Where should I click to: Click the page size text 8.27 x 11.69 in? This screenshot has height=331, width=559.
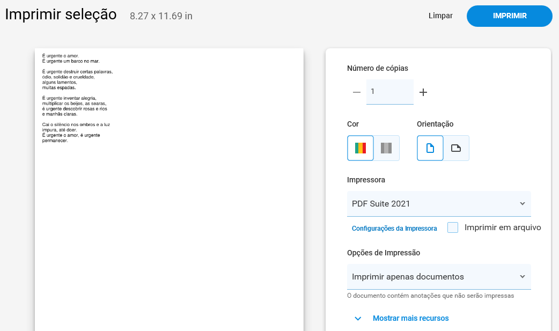(x=161, y=16)
